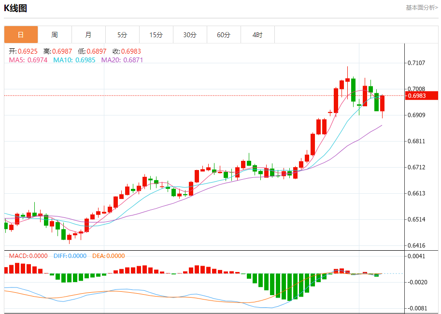Show the 60分 interval chart
The image size is (441, 314).
pos(224,35)
